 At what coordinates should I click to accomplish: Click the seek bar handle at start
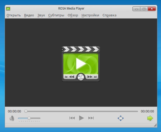click(x=26, y=111)
